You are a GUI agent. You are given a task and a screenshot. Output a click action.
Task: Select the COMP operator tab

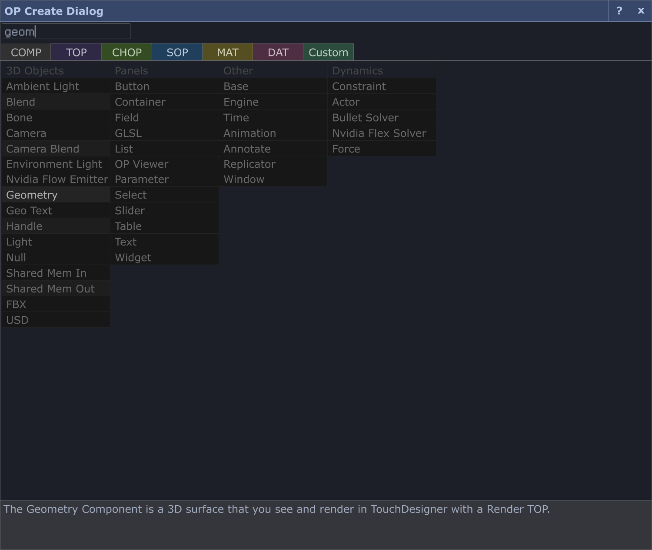click(x=26, y=53)
